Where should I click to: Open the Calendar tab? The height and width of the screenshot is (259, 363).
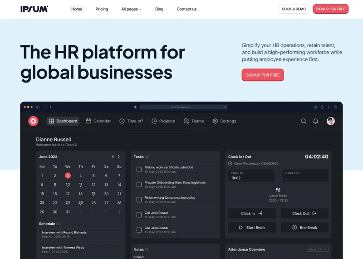[98, 121]
